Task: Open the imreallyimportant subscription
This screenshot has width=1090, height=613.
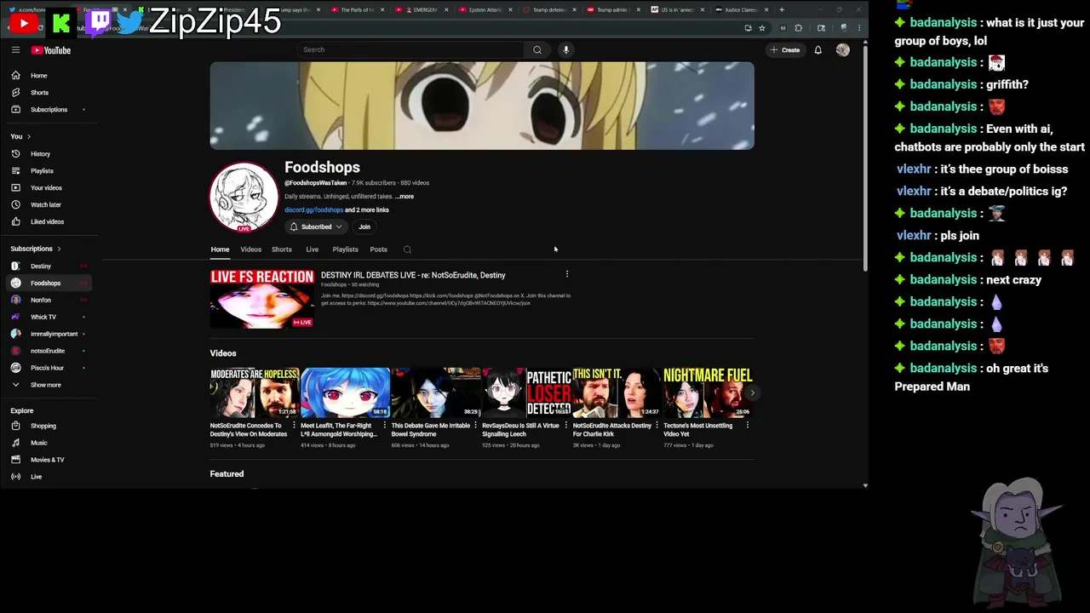Action: [49, 334]
